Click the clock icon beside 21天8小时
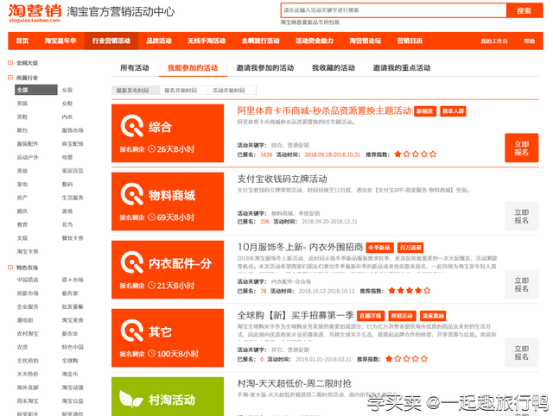The image size is (553, 416). click(151, 285)
